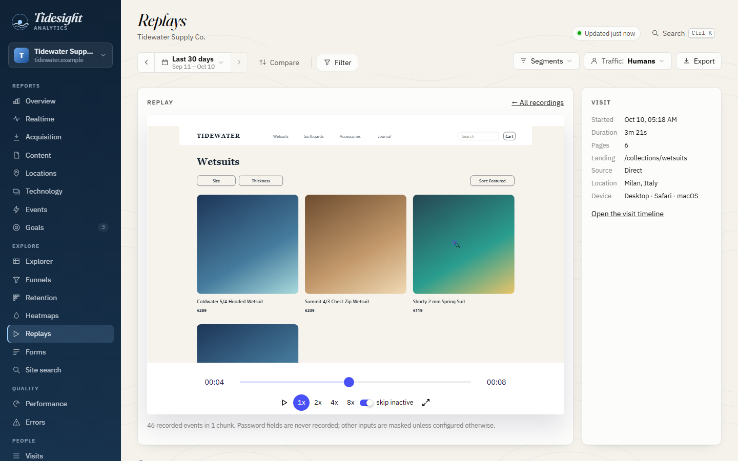Set playback speed to 8x
Image resolution: width=738 pixels, height=461 pixels.
tap(351, 403)
